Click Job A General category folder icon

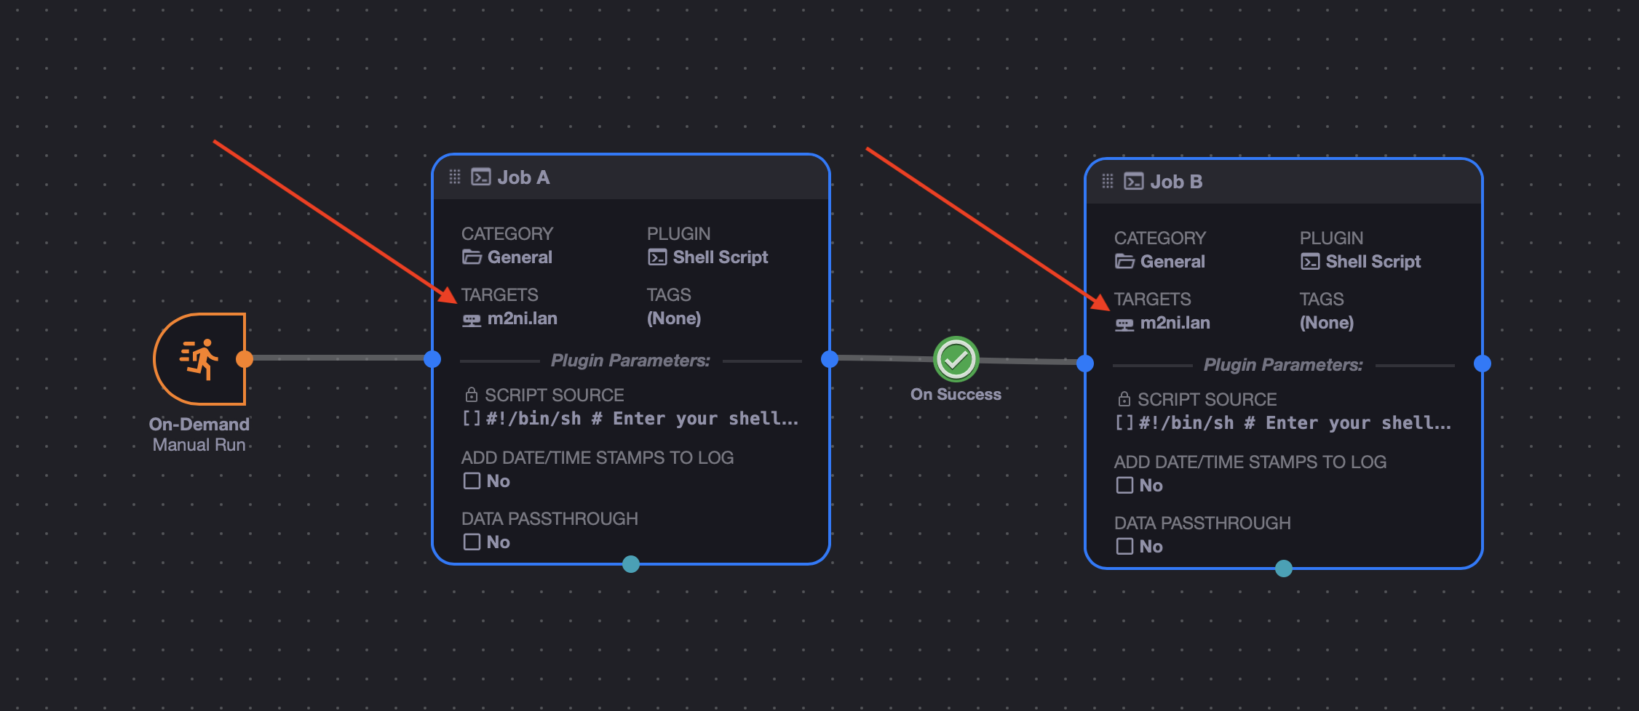click(472, 257)
